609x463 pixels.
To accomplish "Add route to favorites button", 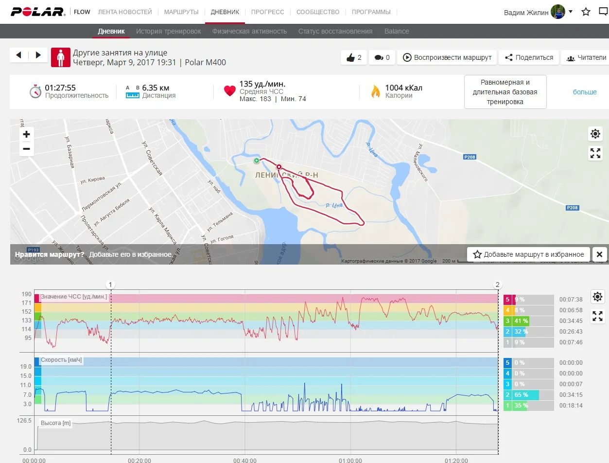I will (528, 254).
